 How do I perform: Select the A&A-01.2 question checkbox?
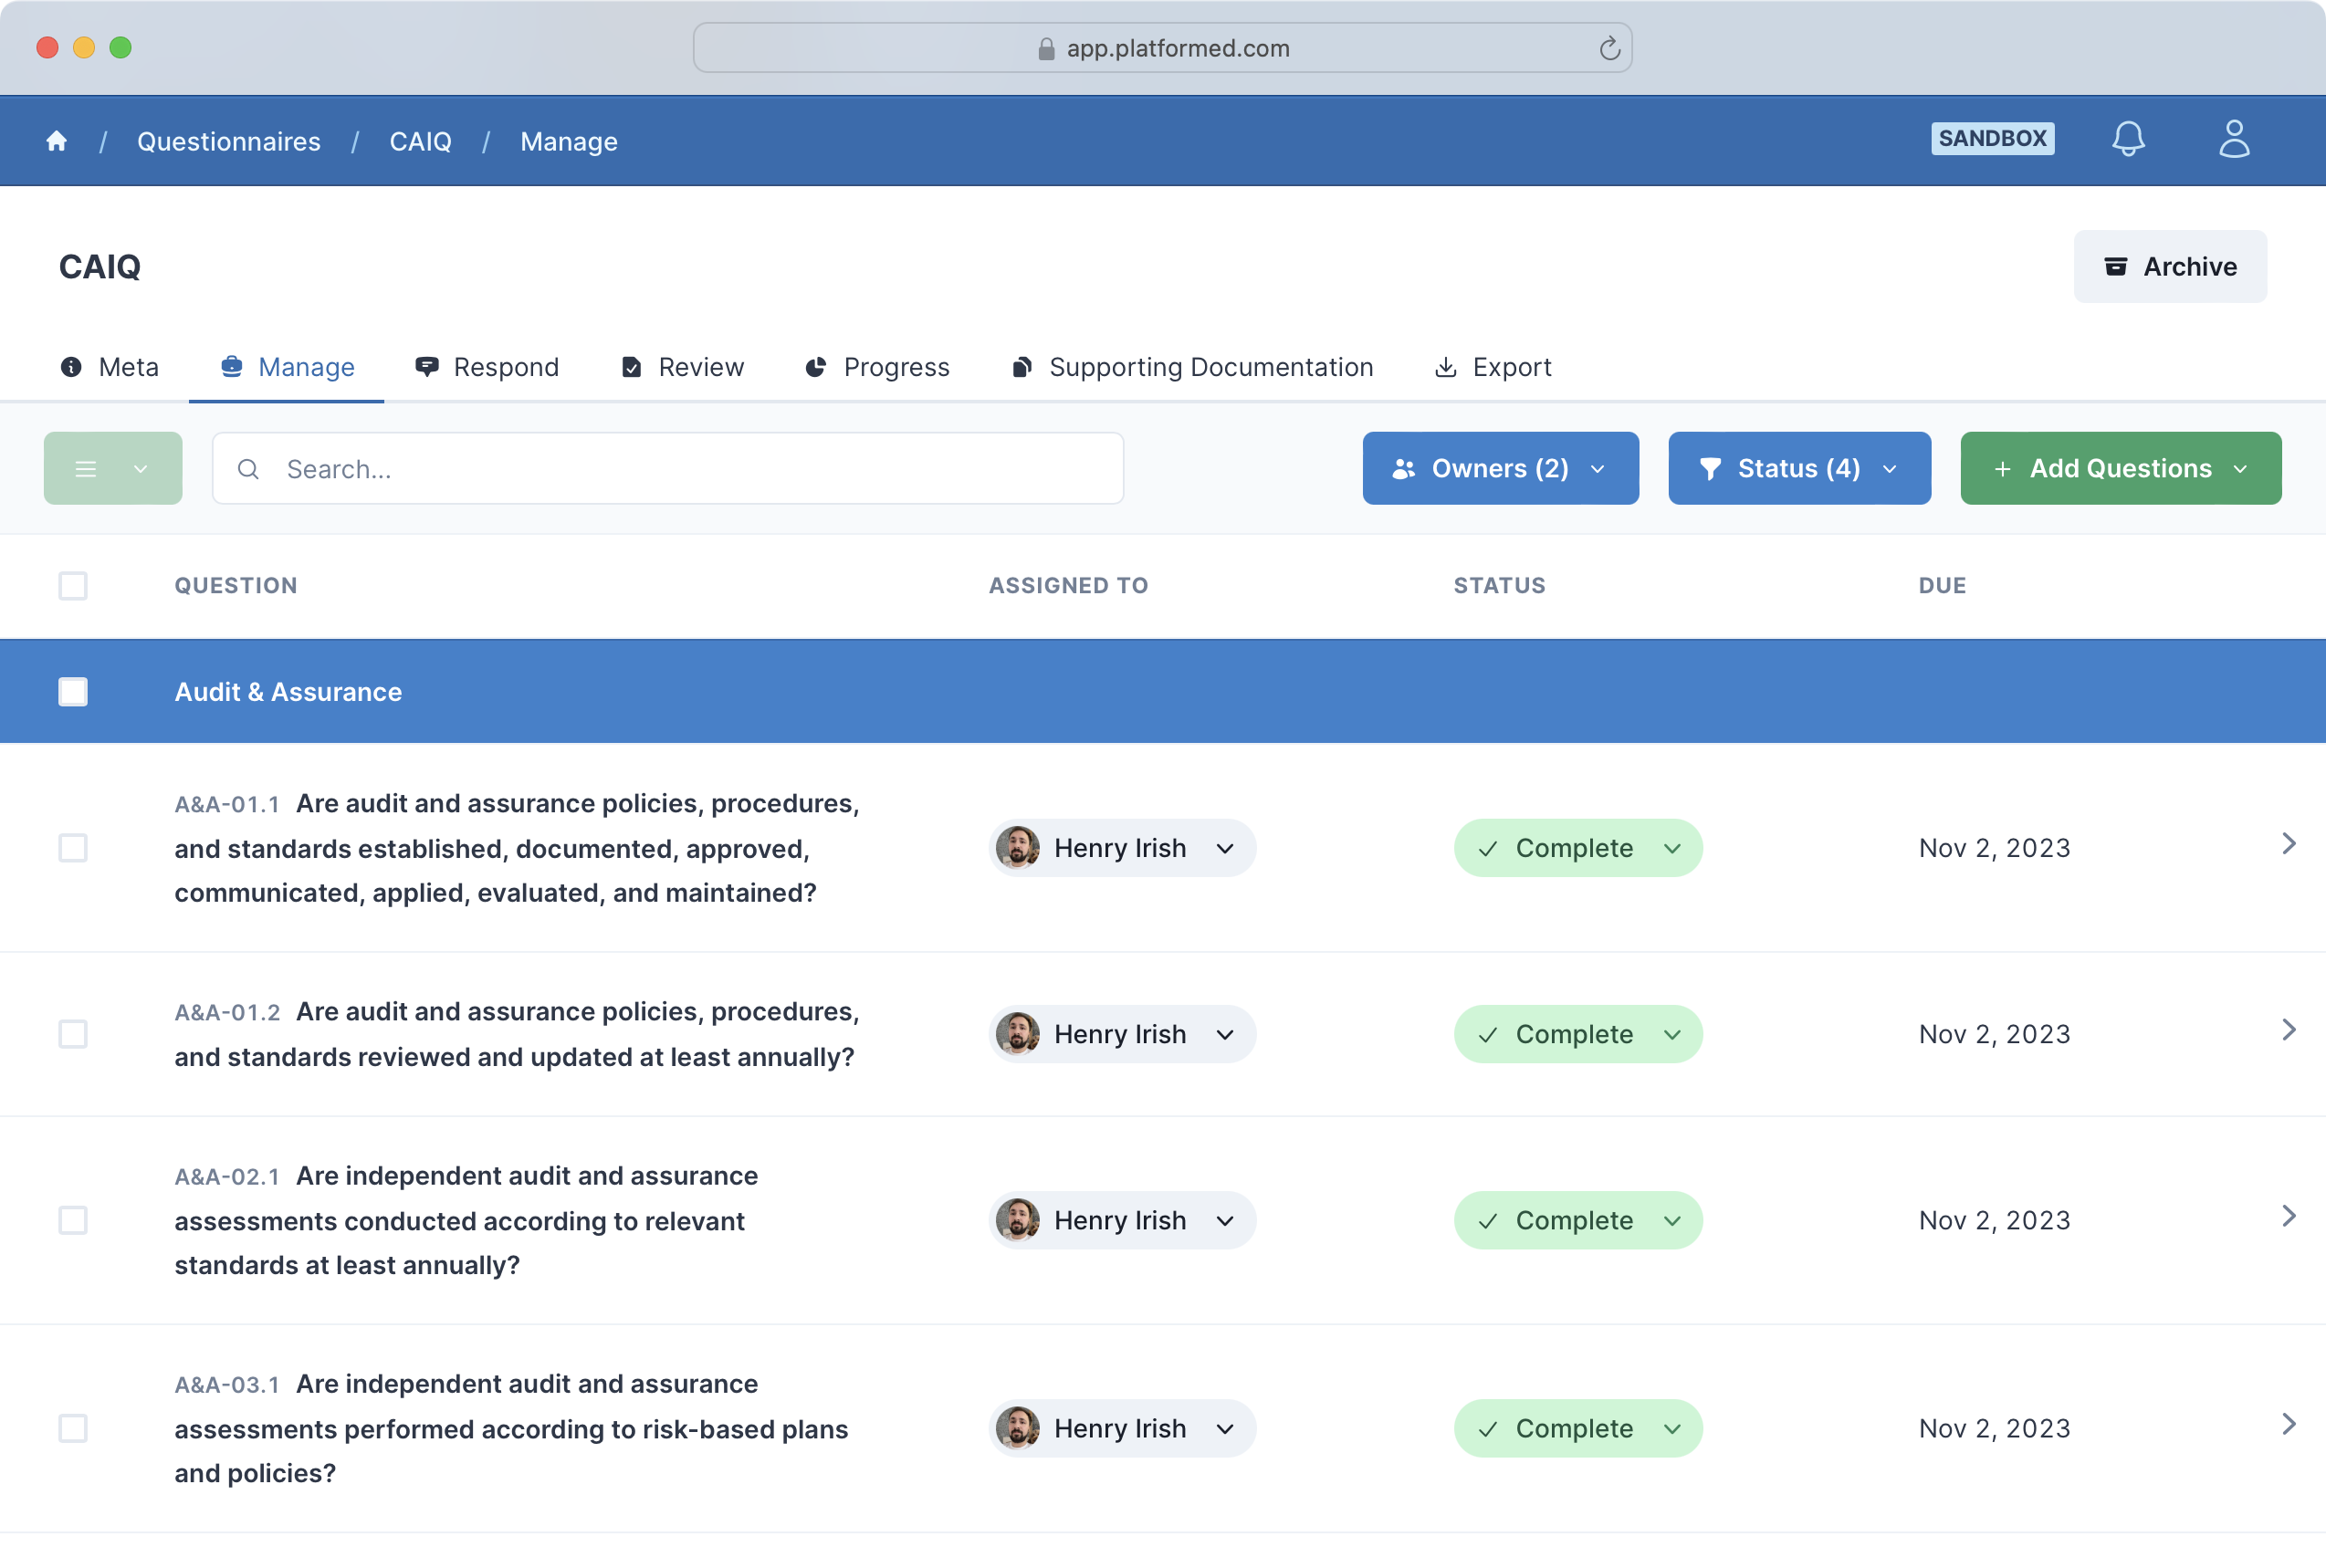click(x=73, y=1034)
